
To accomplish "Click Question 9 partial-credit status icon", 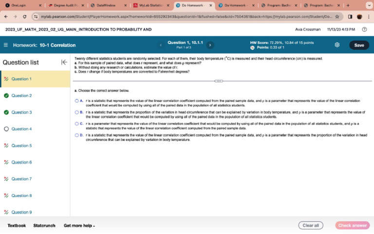I will (6, 212).
